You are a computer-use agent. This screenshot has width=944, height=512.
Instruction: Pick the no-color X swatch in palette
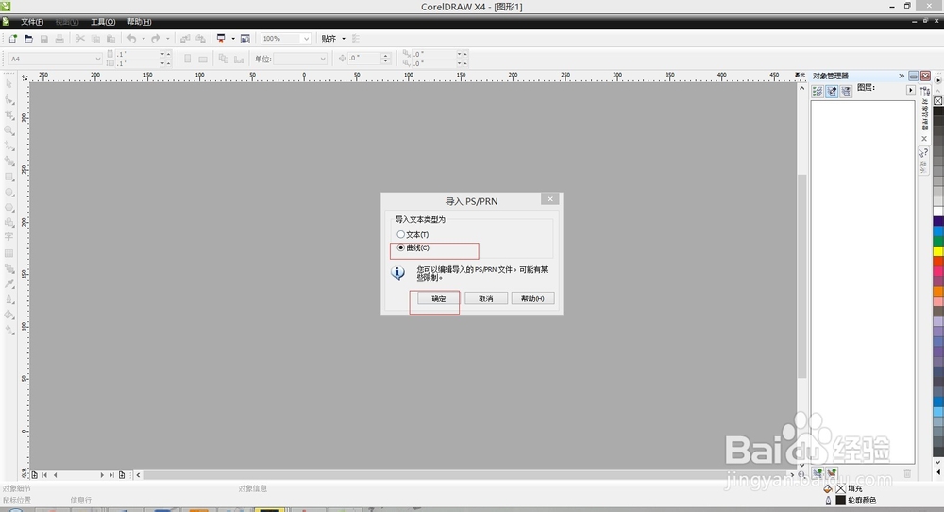click(x=938, y=100)
